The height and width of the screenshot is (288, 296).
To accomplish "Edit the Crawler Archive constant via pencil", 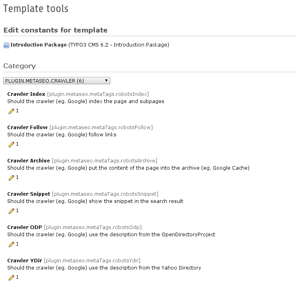I will pos(11,177).
